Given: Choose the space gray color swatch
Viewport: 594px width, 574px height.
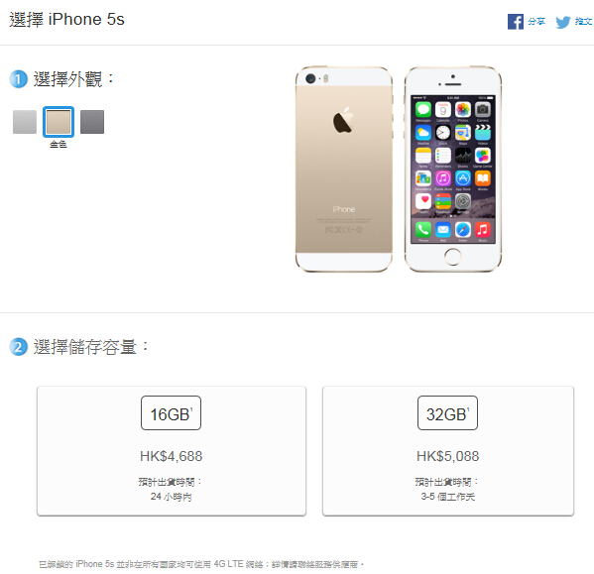Looking at the screenshot, I should coord(92,122).
